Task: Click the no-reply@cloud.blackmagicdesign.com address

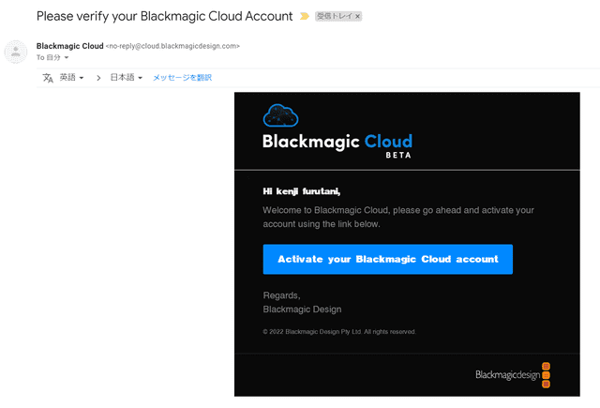Action: (172, 46)
